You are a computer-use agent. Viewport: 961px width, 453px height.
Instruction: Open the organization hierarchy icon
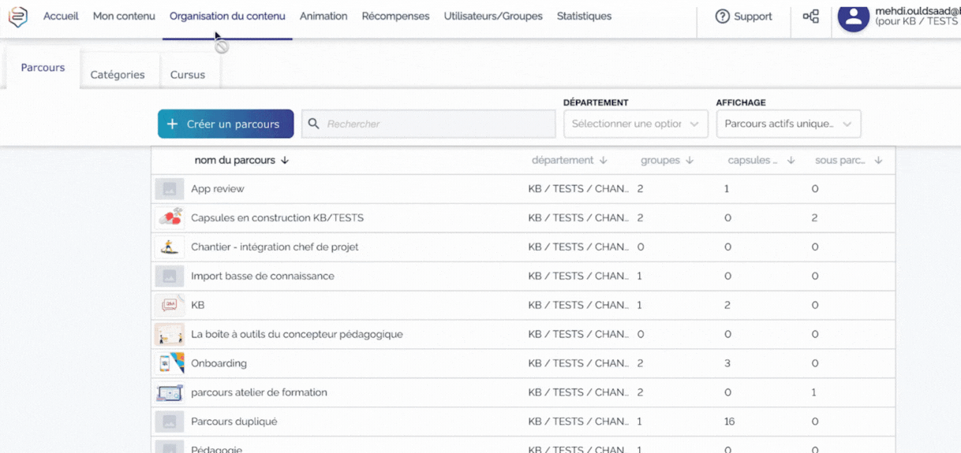coord(810,17)
